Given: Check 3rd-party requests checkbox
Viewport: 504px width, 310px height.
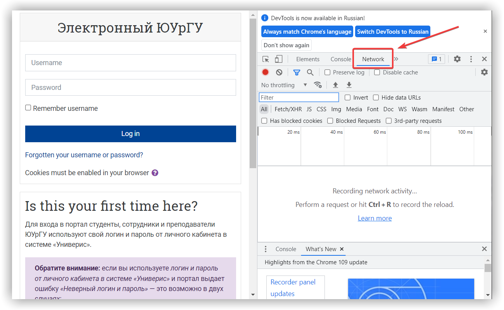Looking at the screenshot, I should 388,121.
